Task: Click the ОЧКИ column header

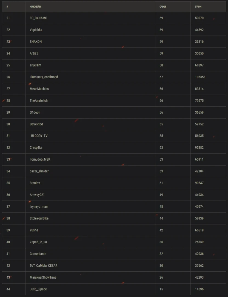Action: click(163, 7)
